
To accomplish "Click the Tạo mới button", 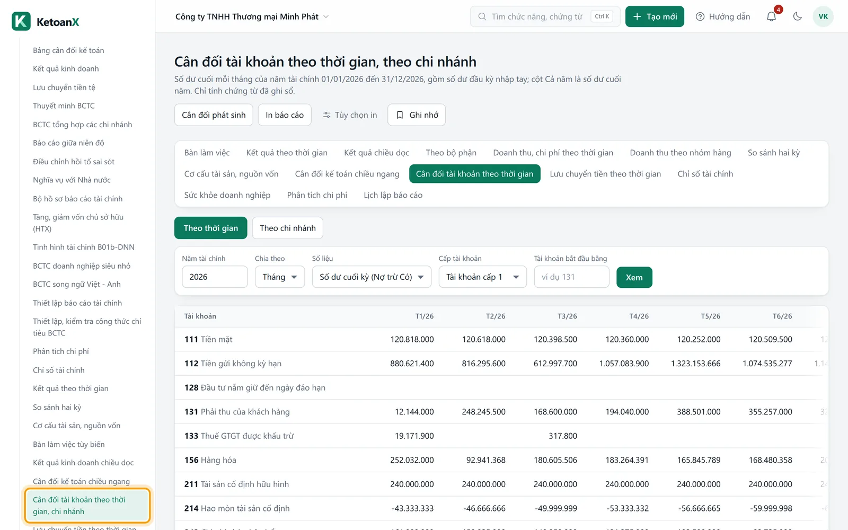I will tap(655, 16).
